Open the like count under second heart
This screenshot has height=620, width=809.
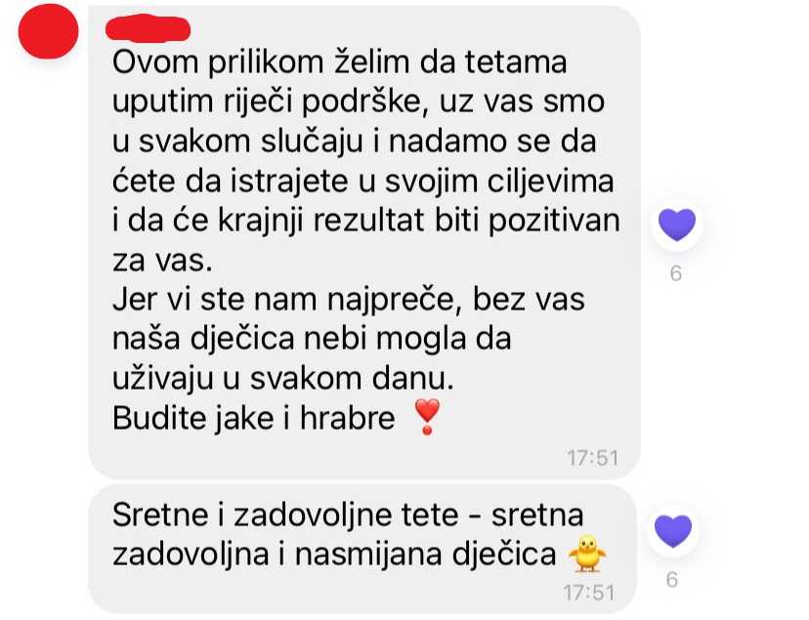coord(672,580)
